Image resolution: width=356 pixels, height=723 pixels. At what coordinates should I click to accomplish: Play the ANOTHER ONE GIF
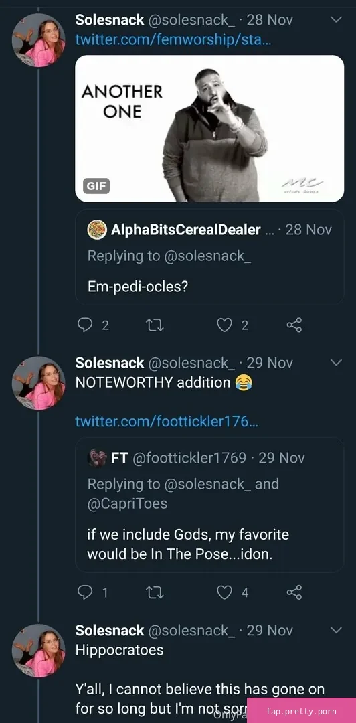click(x=209, y=128)
